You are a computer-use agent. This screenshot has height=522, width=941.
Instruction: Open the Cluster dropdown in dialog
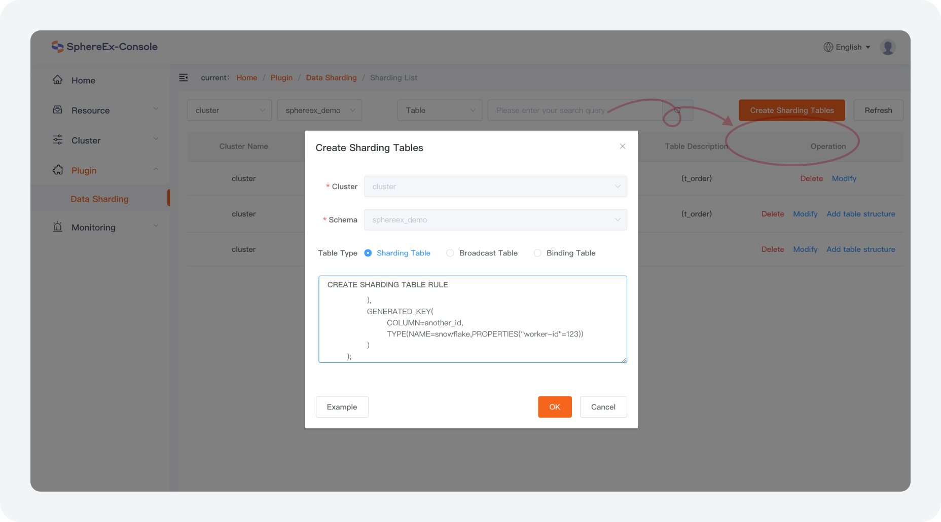495,187
